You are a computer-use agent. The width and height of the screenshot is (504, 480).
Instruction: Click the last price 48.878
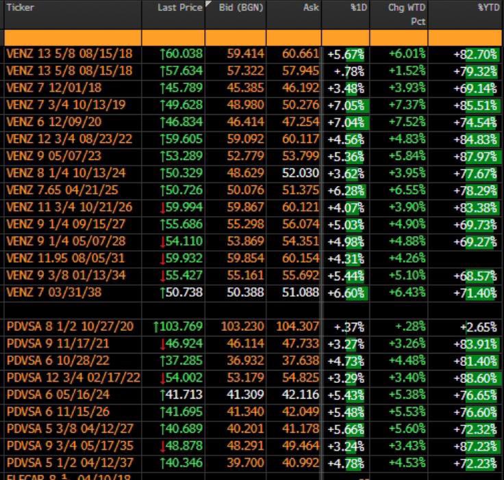(x=181, y=445)
